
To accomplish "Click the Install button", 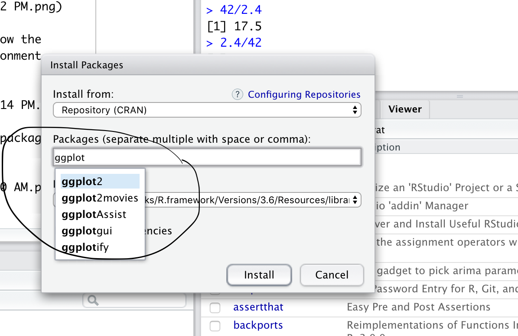I will [259, 275].
